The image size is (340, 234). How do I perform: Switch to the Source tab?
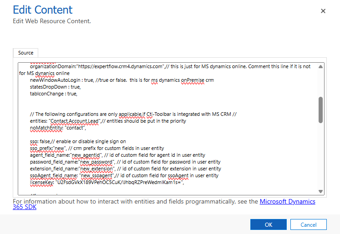25,53
